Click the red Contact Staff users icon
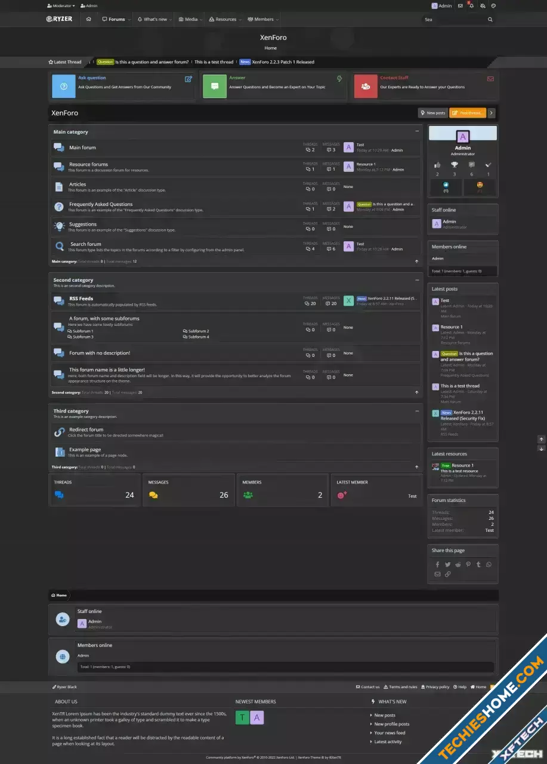The width and height of the screenshot is (547, 764). point(366,86)
